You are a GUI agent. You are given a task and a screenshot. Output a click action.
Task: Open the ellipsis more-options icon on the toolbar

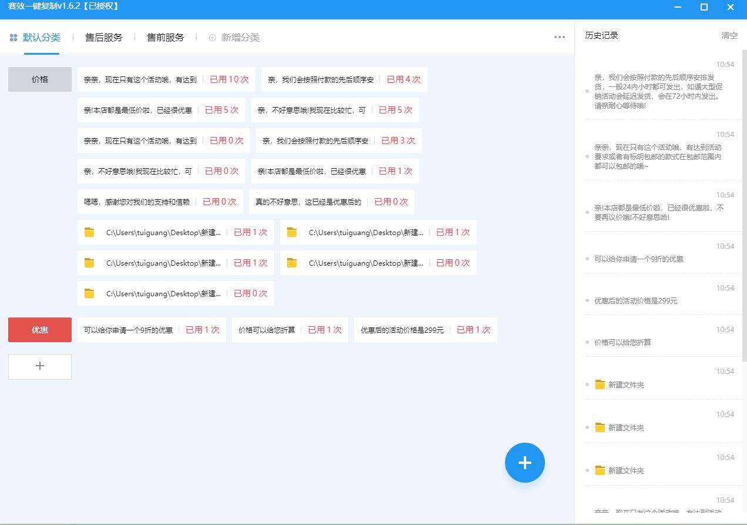point(558,36)
